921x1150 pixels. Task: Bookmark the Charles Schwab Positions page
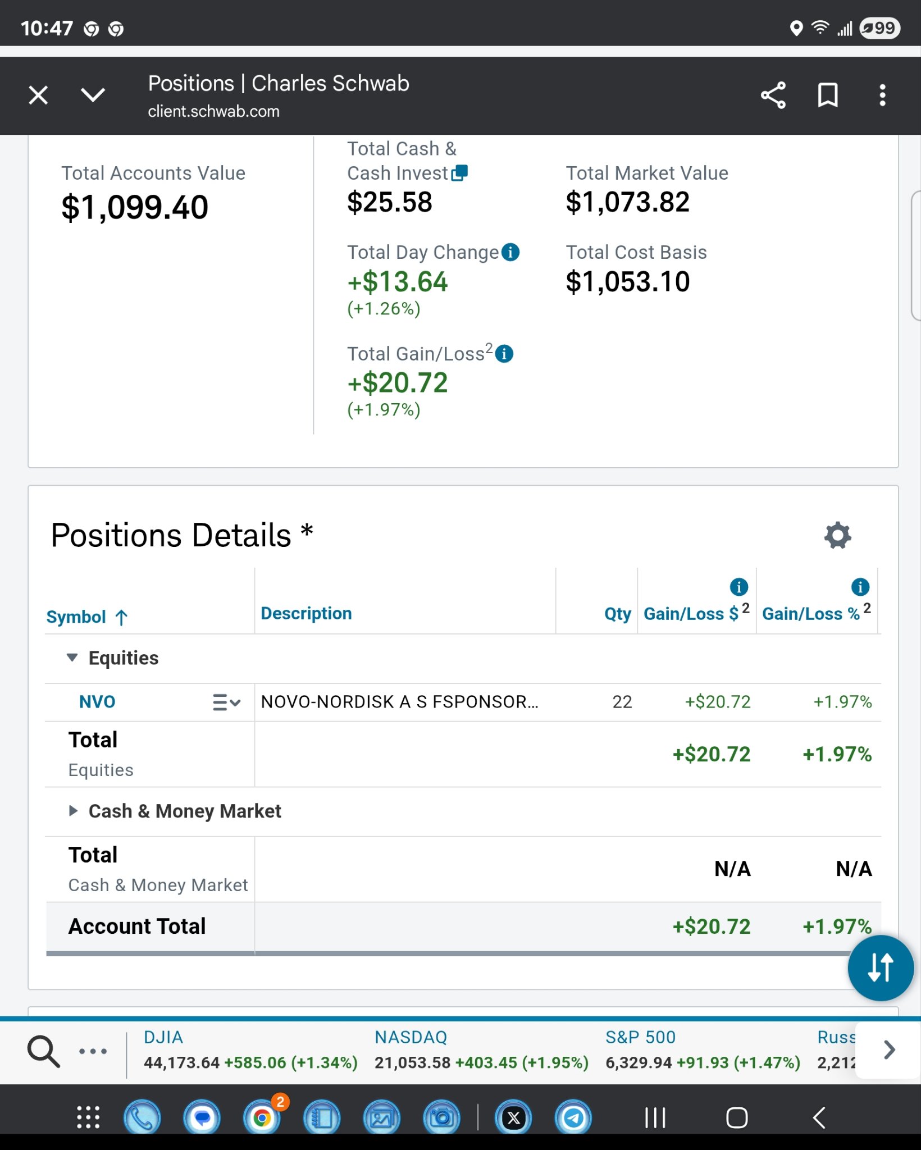[x=828, y=95]
